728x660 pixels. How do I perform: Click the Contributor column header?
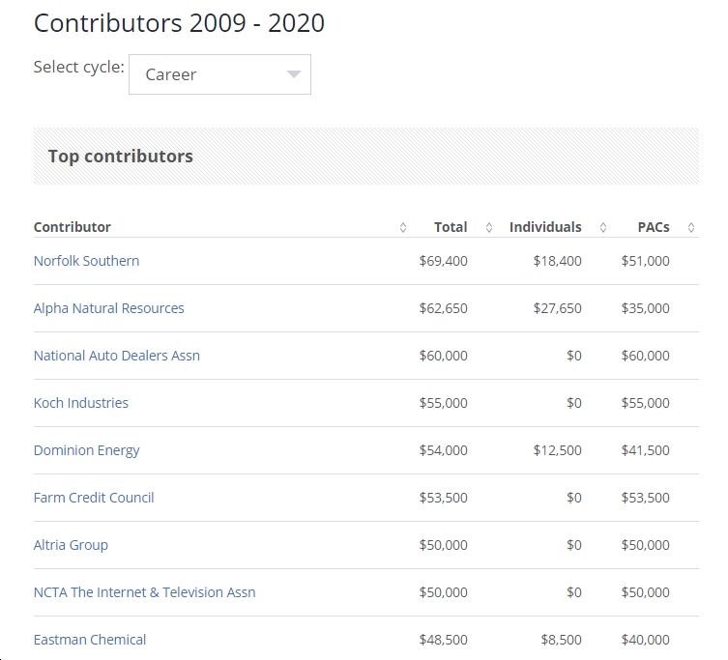pos(72,227)
